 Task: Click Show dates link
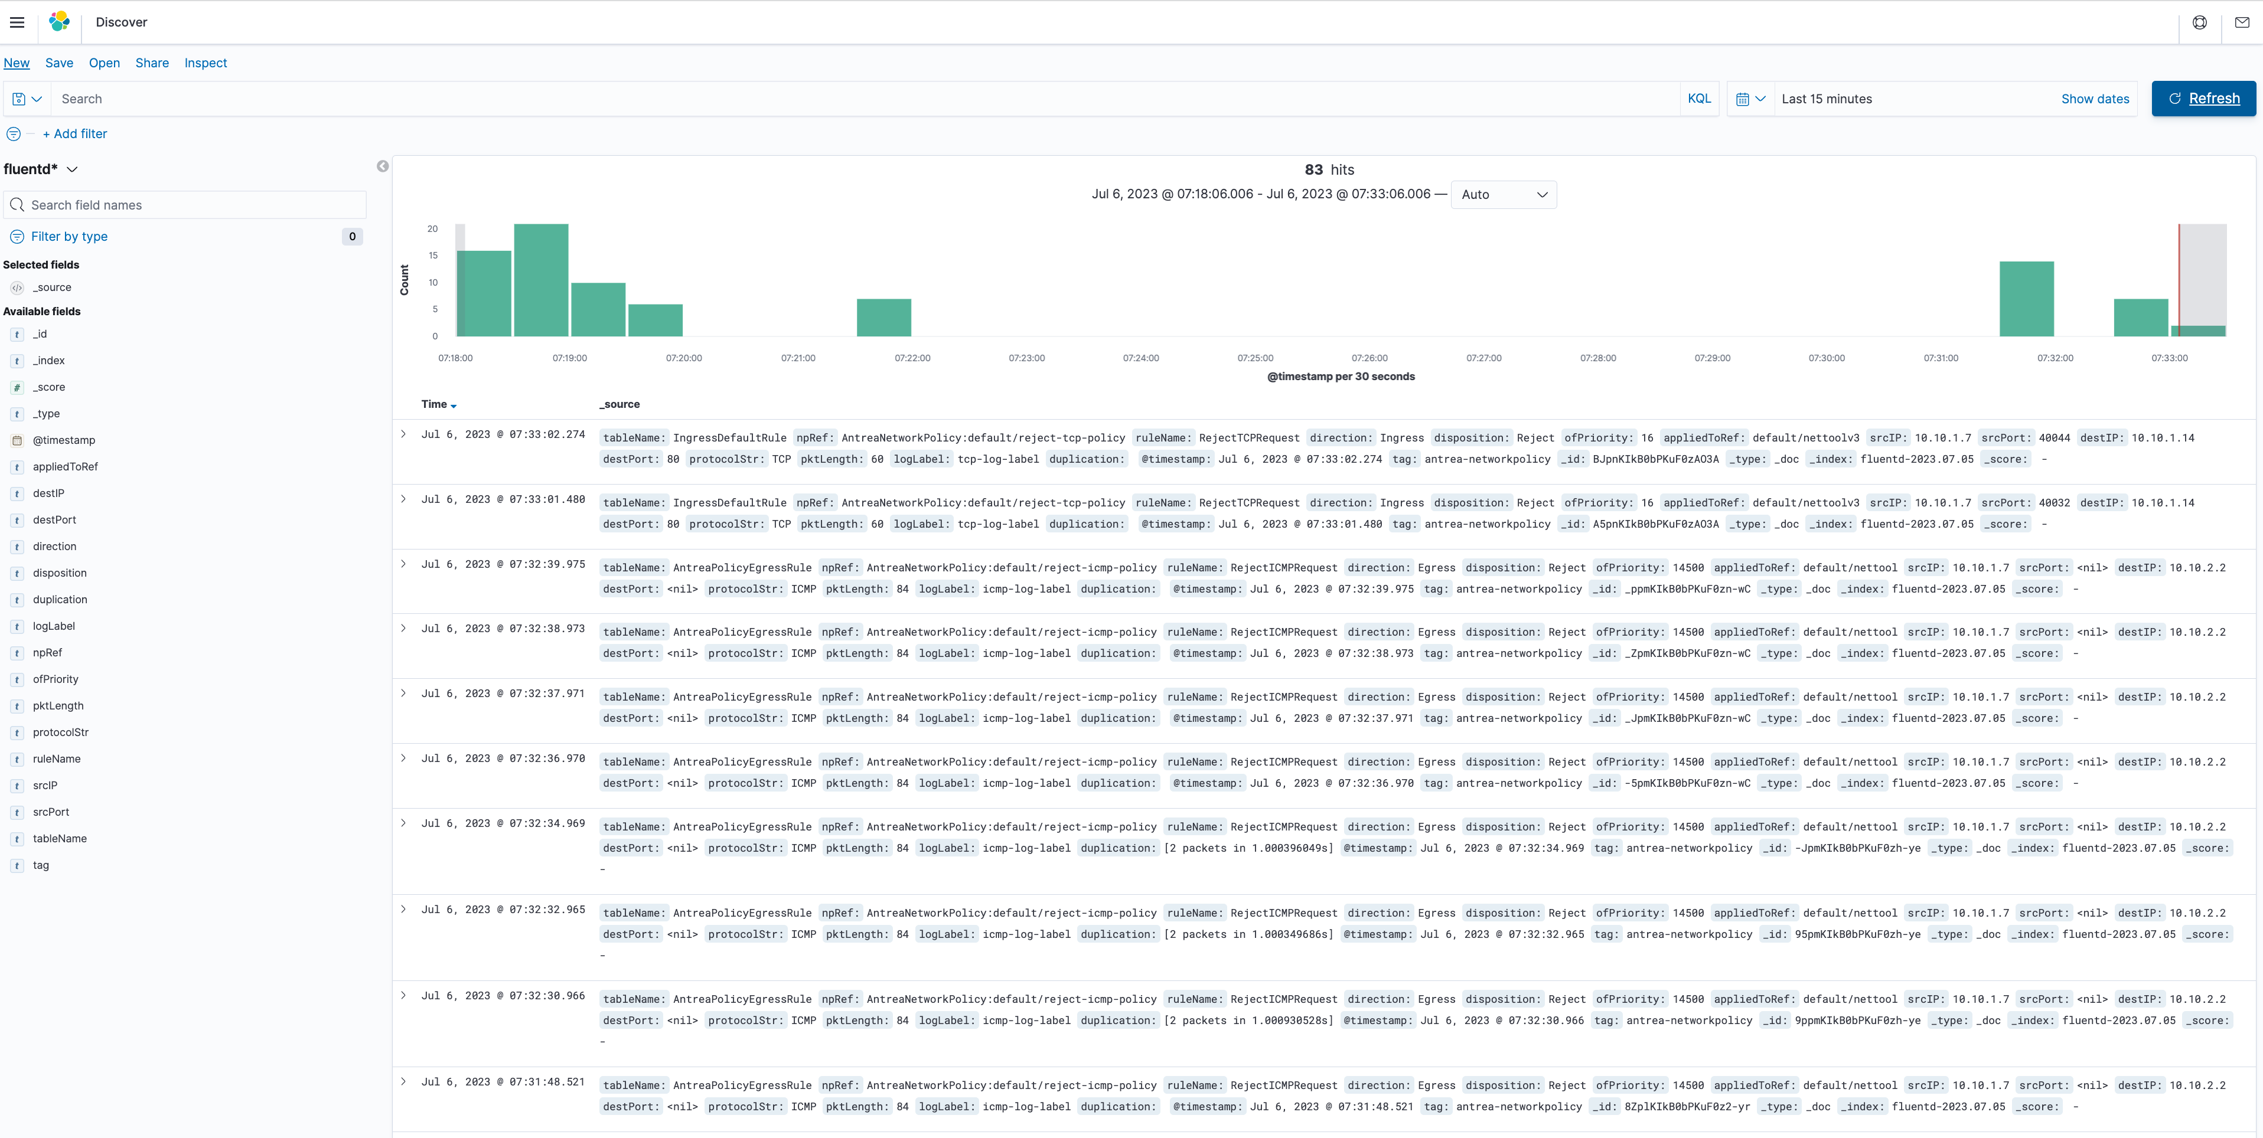tap(2094, 99)
